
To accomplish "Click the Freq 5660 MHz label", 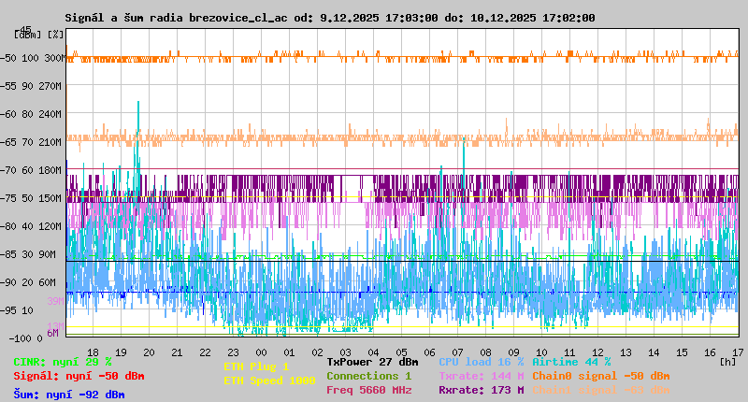I will tap(368, 390).
